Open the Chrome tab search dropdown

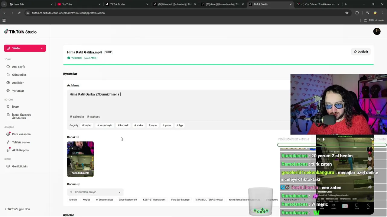pos(4,4)
